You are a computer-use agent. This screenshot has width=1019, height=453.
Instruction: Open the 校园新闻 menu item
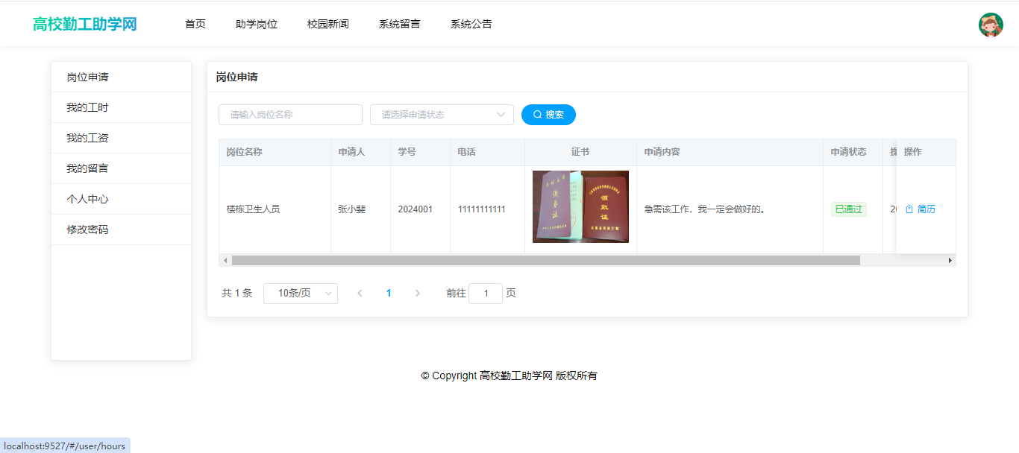click(328, 24)
